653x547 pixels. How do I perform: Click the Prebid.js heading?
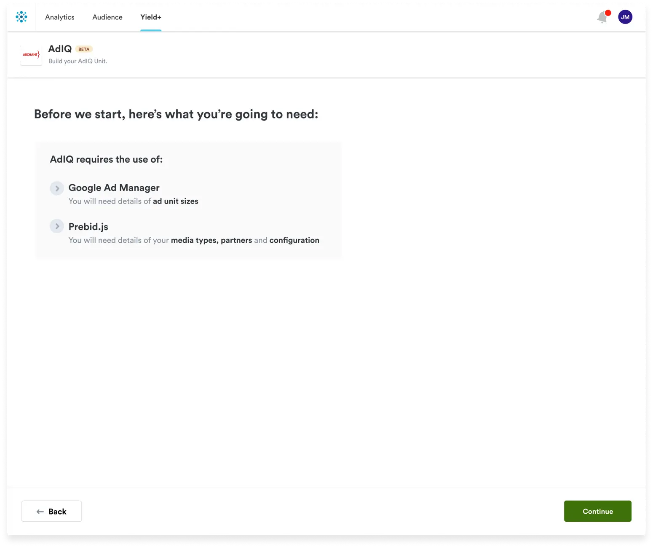(x=88, y=227)
